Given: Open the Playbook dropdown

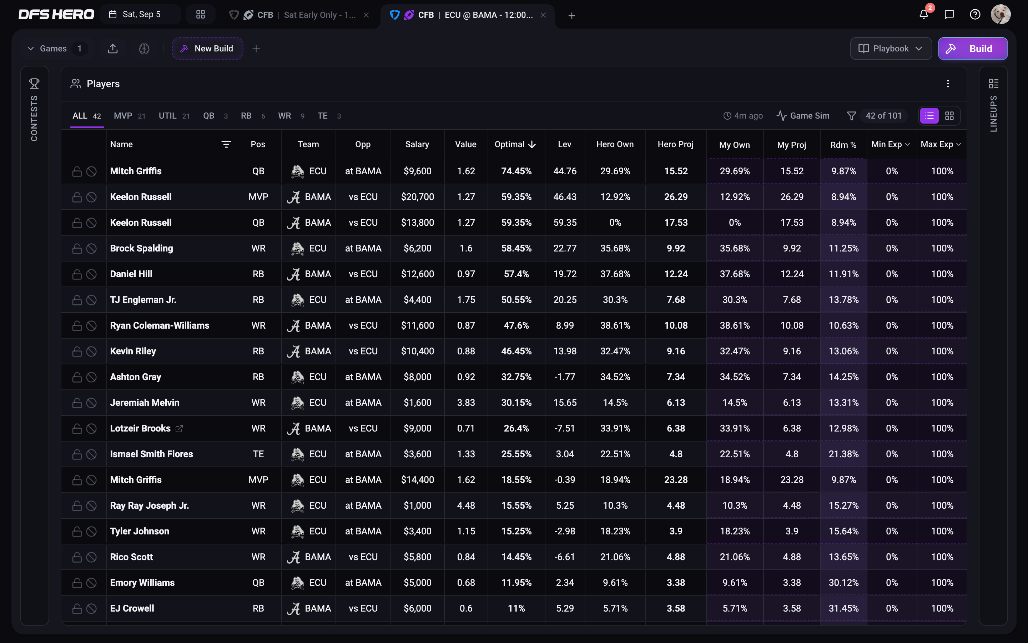Looking at the screenshot, I should click(x=891, y=49).
